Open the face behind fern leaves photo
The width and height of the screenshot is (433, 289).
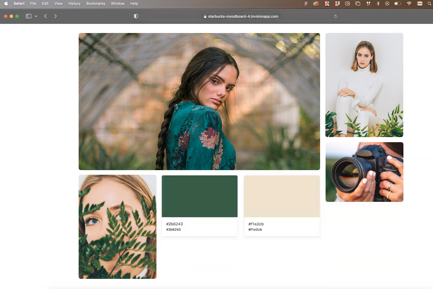pyautogui.click(x=118, y=226)
